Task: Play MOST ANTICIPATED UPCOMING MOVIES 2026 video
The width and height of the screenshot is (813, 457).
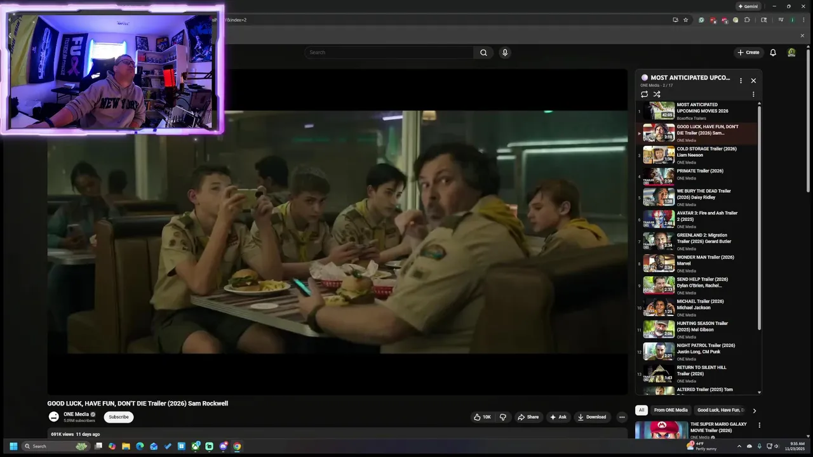Action: point(696,111)
